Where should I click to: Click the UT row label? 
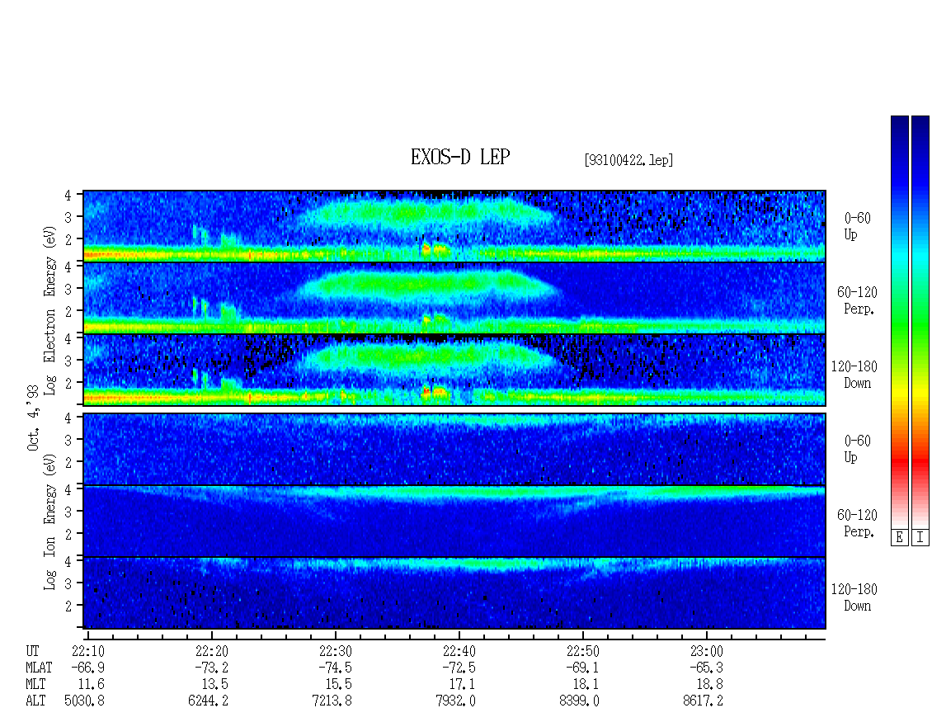(32, 651)
